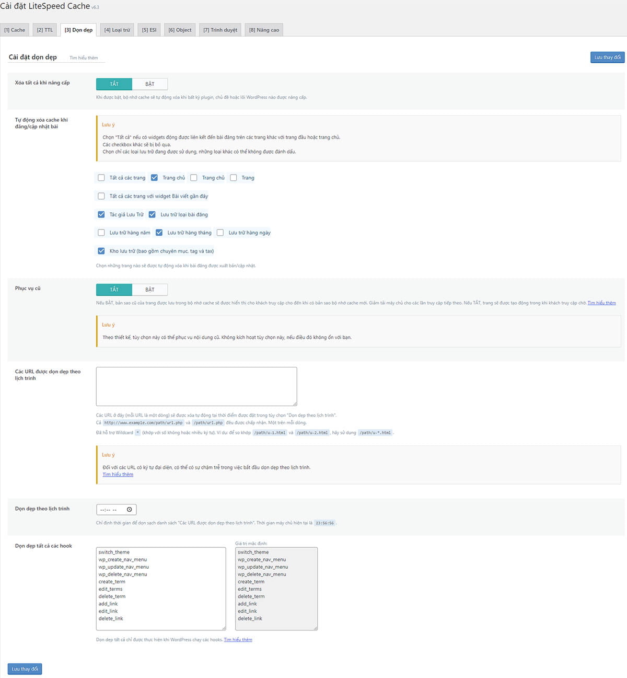
Task: Click wp_create_nav_menu in the editable hooks list
Action: click(123, 559)
